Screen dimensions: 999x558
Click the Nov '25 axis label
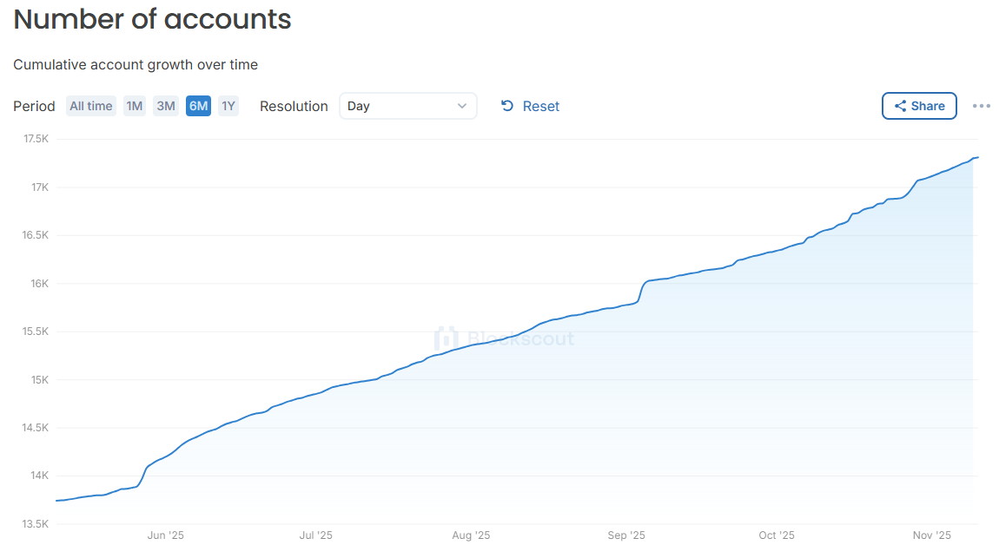[x=931, y=535]
